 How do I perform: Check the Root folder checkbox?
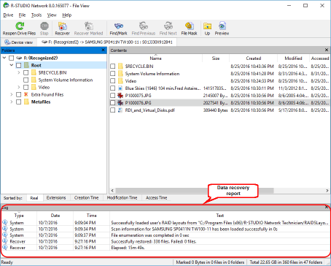point(18,65)
